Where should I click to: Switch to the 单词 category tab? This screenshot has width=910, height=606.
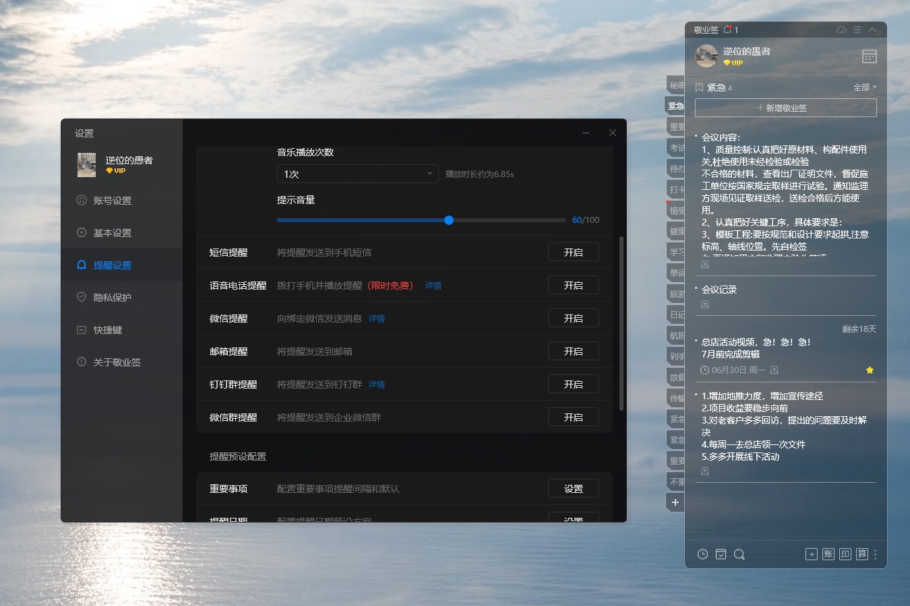coord(675,273)
